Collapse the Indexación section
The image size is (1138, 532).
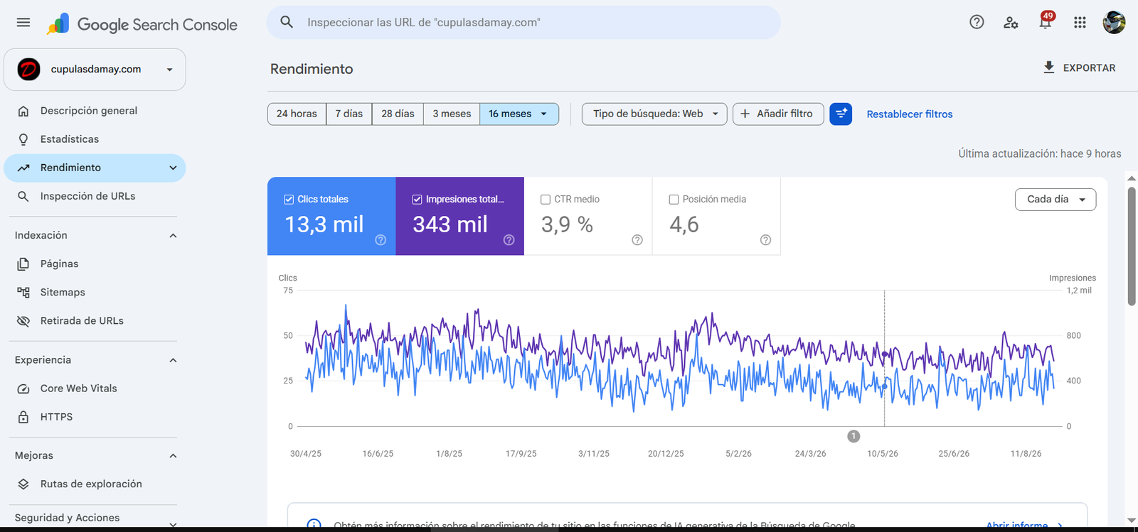[173, 235]
